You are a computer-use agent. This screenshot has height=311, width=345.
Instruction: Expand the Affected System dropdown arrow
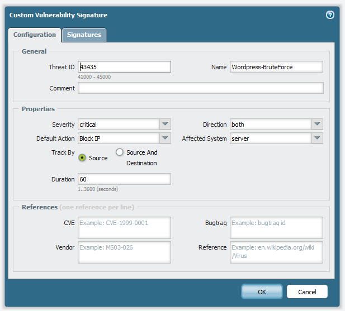point(317,138)
